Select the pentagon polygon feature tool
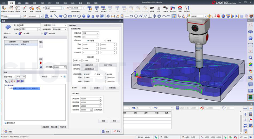 click(79, 16)
